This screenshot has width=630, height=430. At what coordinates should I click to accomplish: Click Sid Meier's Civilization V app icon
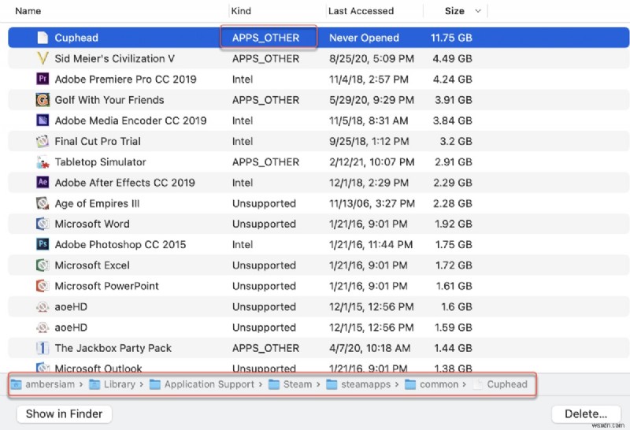coord(43,59)
